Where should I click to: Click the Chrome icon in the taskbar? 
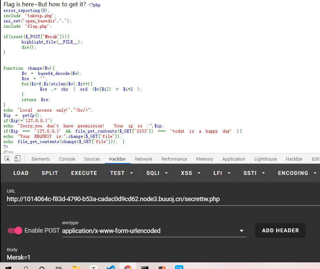[128, 268]
